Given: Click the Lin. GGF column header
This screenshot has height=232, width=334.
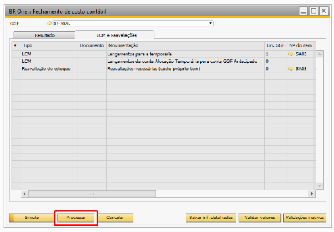Looking at the screenshot, I should coord(276,45).
